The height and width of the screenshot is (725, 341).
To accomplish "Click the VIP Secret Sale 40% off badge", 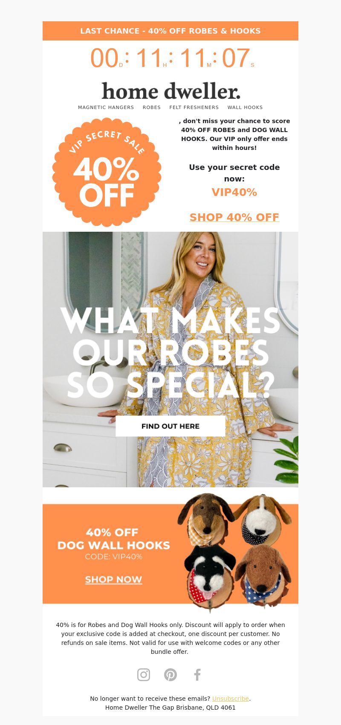I will [107, 172].
